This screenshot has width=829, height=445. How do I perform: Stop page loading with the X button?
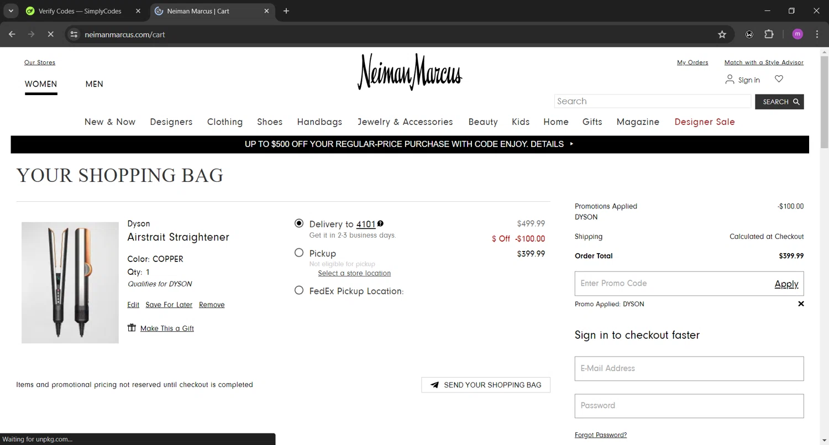[50, 34]
